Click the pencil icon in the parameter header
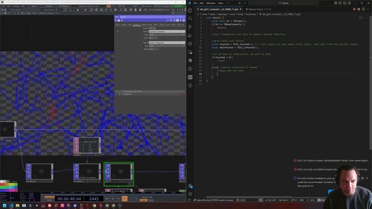 168,20
